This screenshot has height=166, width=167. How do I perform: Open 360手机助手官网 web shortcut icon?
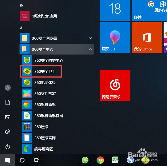point(27,116)
